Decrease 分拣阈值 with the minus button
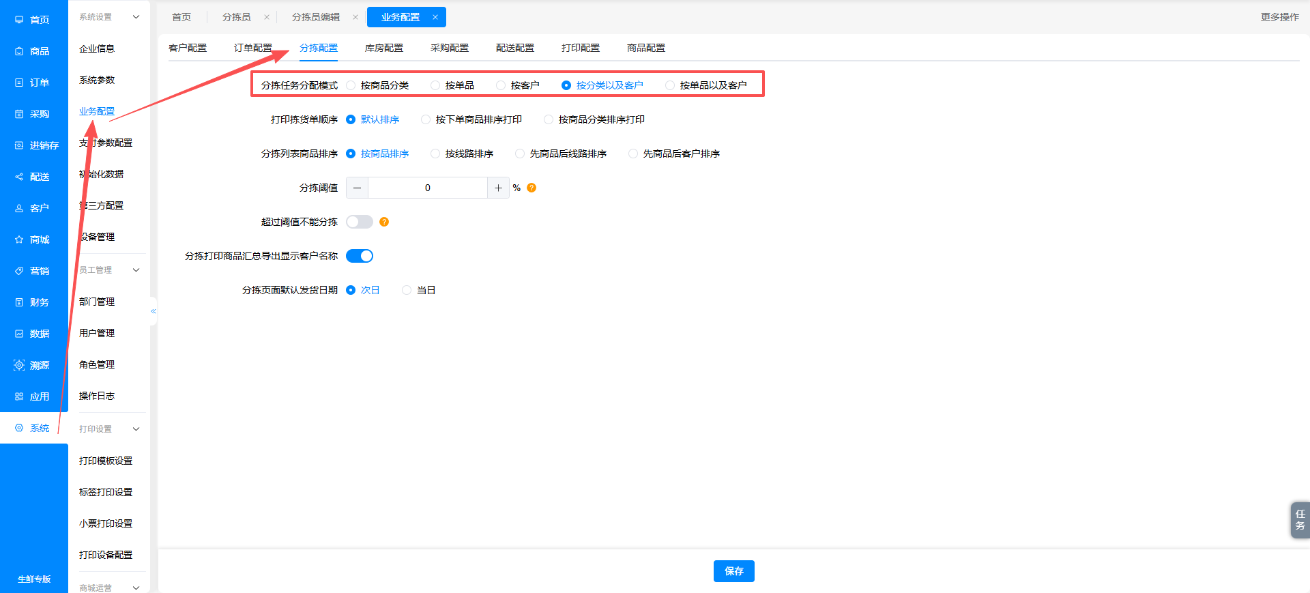Viewport: 1310px width, 593px height. [358, 188]
